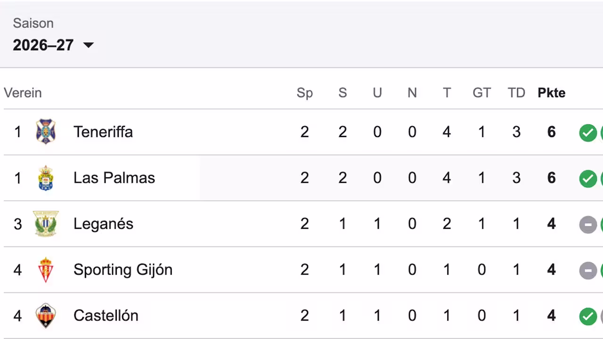603x339 pixels.
Task: Click Leganés' grey draw form icon
Action: point(588,225)
